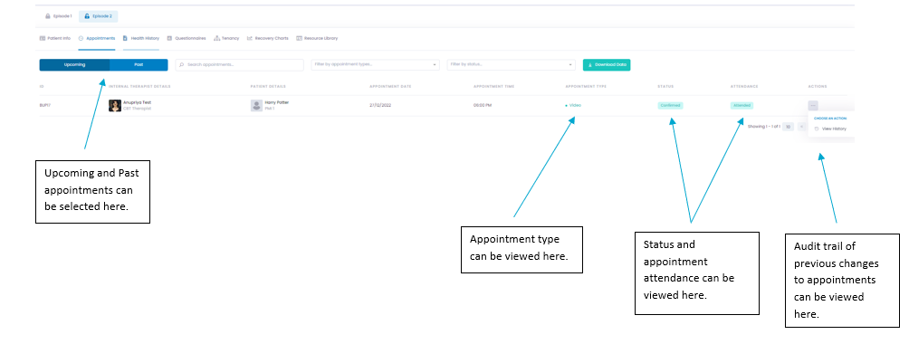Open the Episode 2 tab
Viewport: 909px width, 344px height.
(99, 16)
